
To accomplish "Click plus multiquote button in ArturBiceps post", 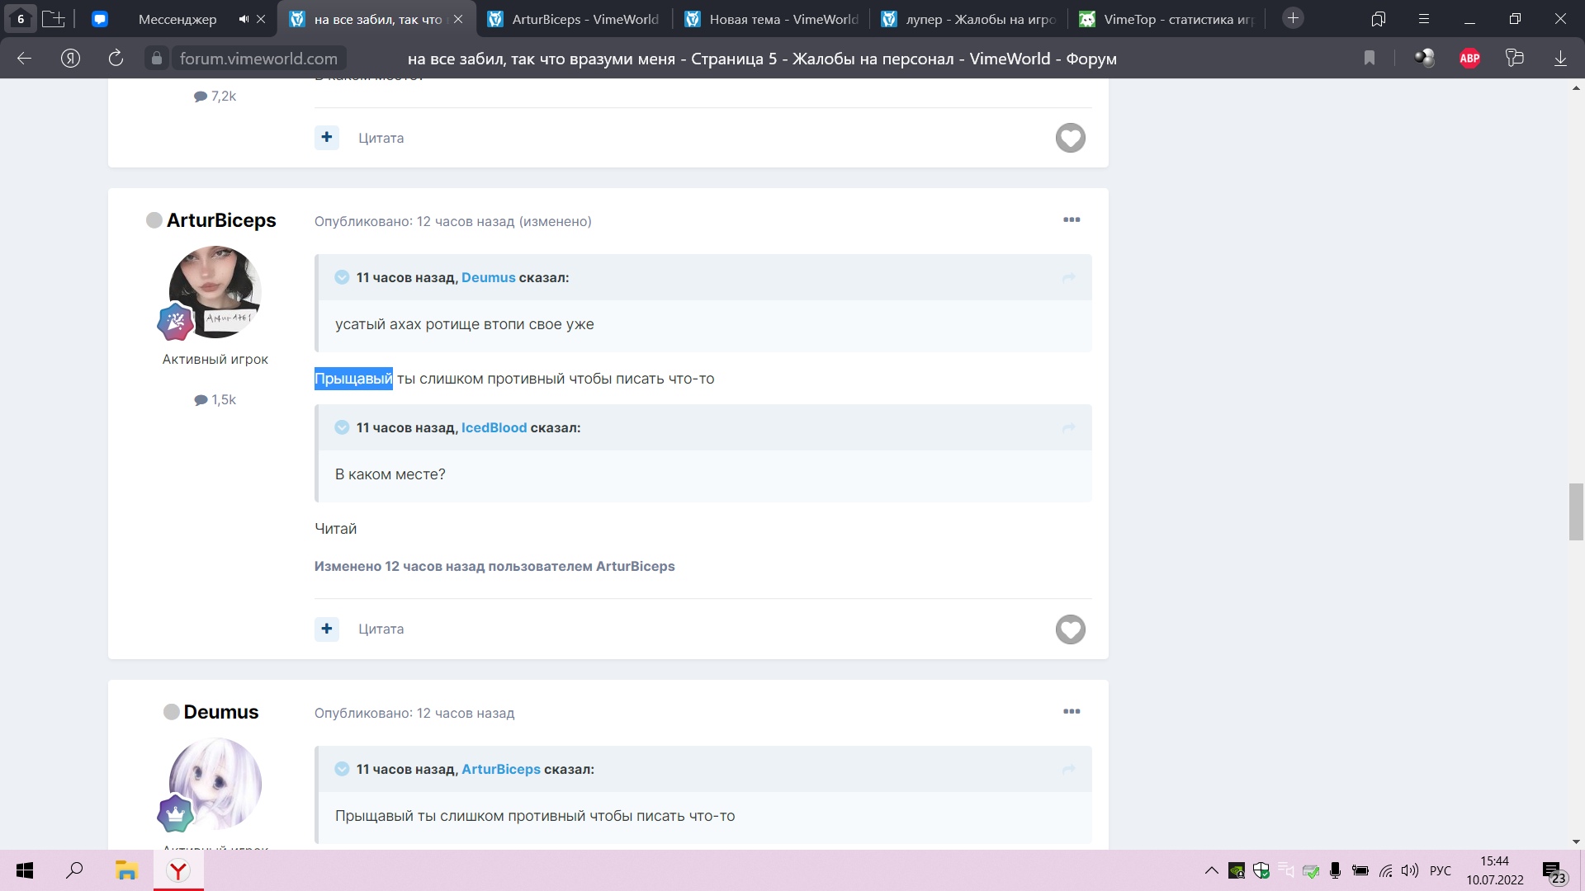I will click(x=327, y=629).
